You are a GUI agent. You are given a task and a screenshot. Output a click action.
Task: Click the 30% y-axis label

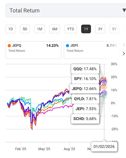click(114, 64)
